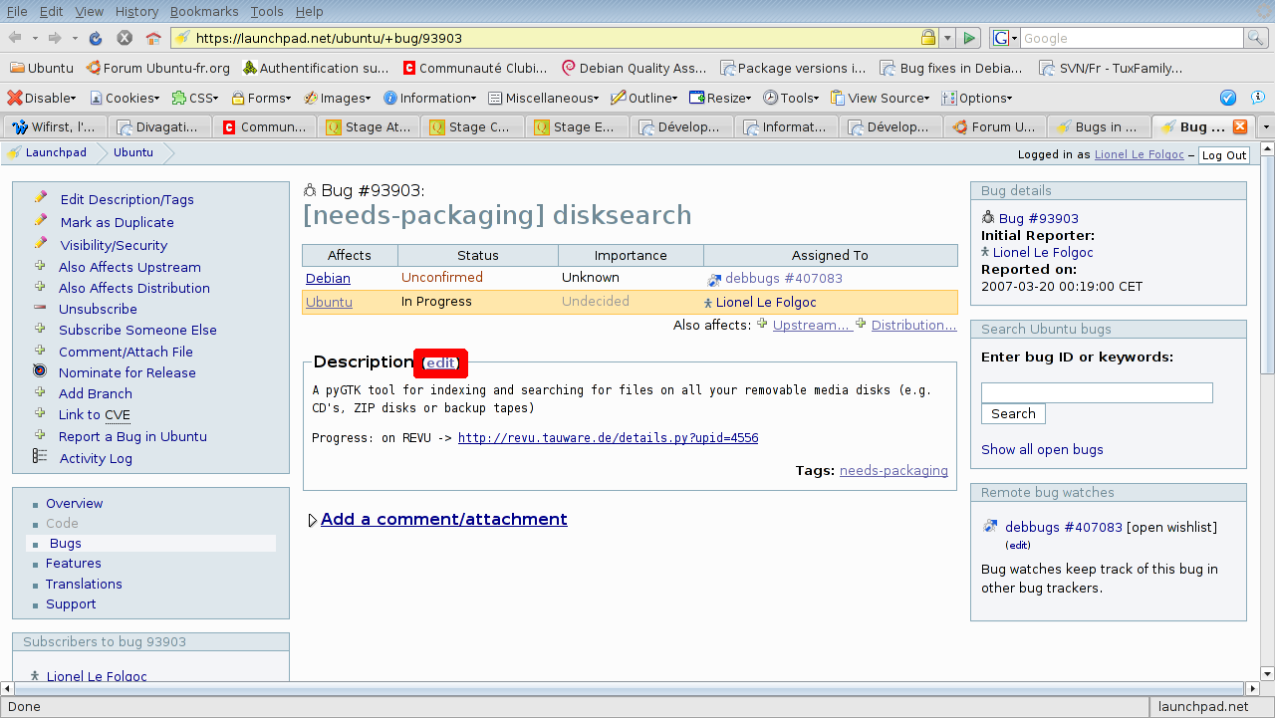The image size is (1275, 718).
Task: Click the Description edit link
Action: 440,363
